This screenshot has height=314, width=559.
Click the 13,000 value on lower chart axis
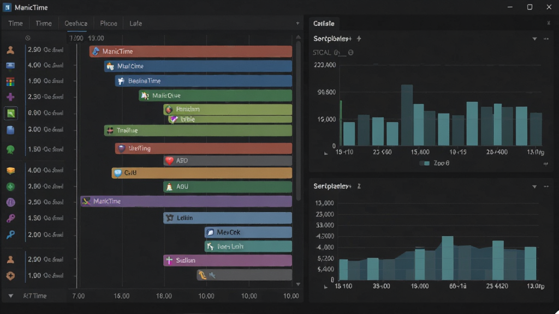325,203
